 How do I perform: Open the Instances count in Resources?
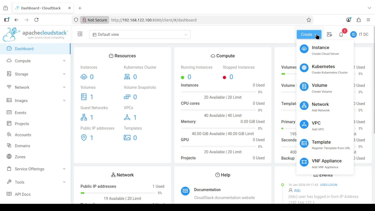tap(87, 77)
